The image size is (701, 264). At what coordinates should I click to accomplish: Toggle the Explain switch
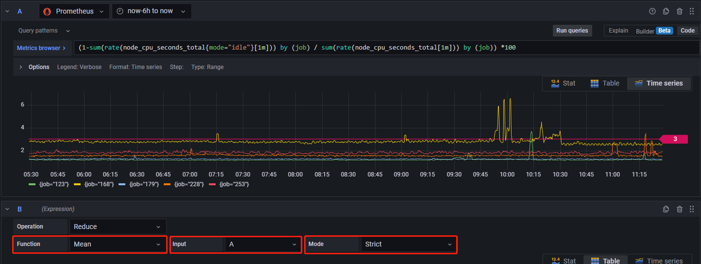(x=618, y=31)
